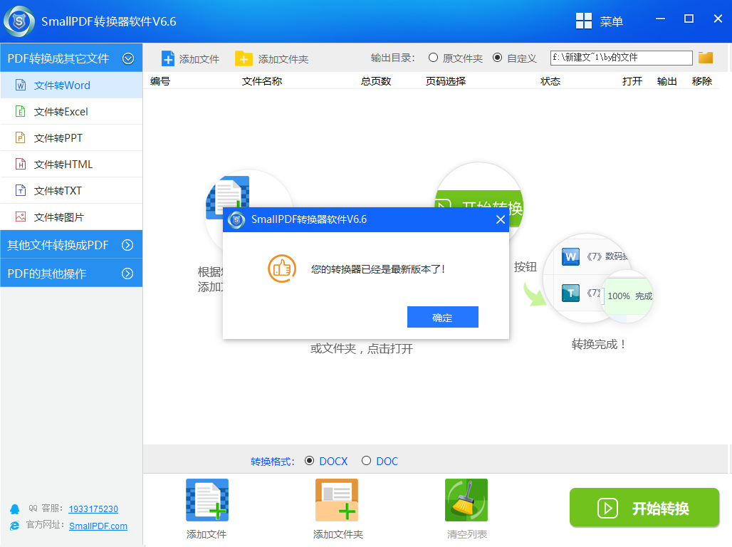Viewport: 732px width, 547px height.
Task: Click the large 添加文件 icon at bottom
Action: (x=207, y=500)
